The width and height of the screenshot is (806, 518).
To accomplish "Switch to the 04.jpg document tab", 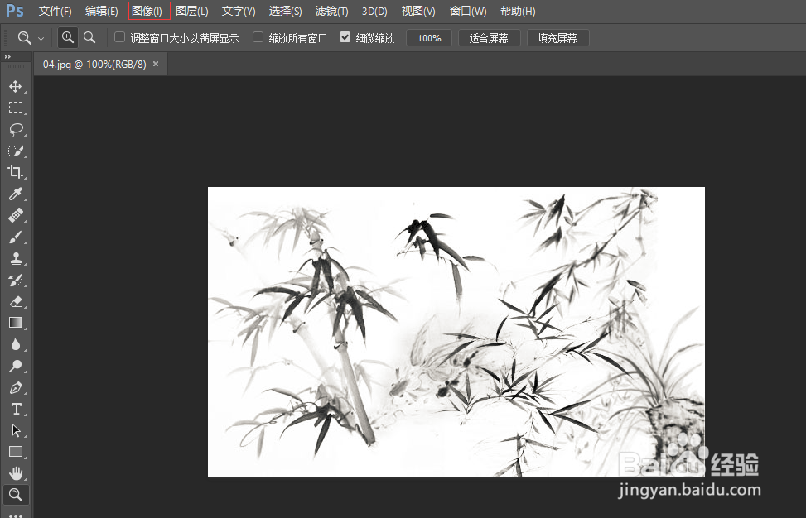I will click(94, 65).
